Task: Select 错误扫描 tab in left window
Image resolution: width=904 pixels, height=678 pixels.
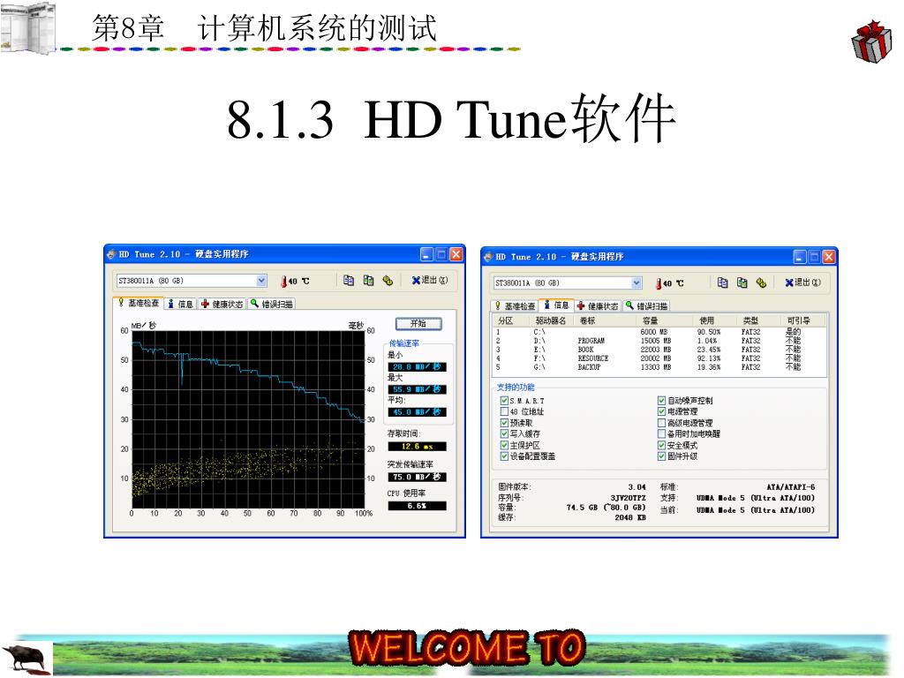Action: click(x=272, y=304)
